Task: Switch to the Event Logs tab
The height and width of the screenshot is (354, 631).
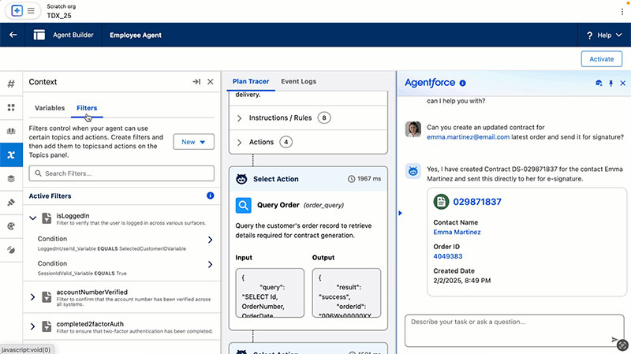Action: point(298,81)
